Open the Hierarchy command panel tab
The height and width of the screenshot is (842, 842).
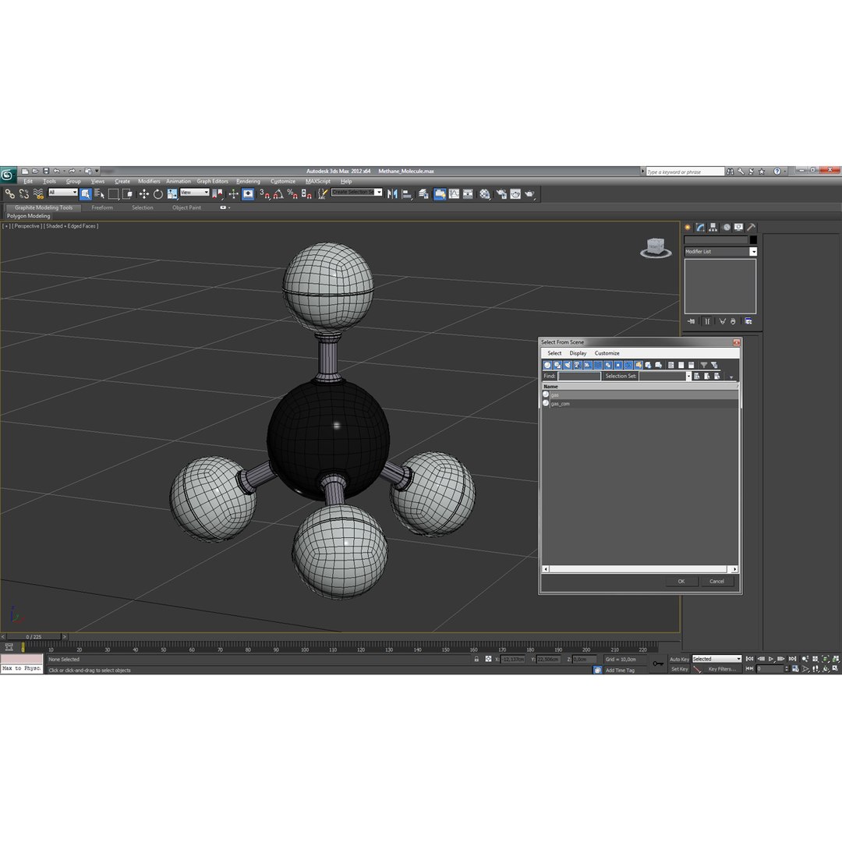(x=713, y=227)
